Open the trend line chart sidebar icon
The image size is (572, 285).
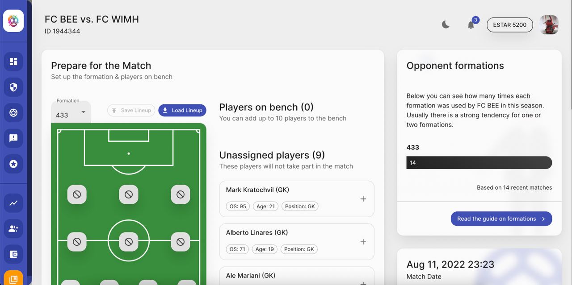point(13,203)
